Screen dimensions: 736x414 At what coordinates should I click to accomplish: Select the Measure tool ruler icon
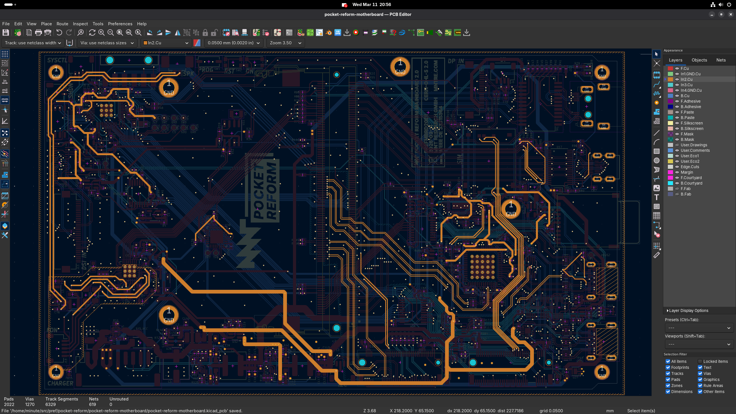657,255
